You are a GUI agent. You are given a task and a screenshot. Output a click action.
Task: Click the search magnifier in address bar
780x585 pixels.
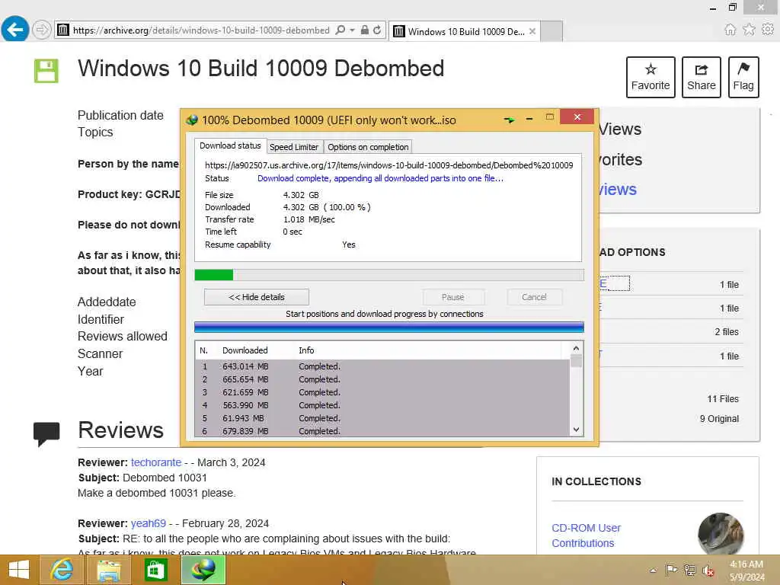tap(340, 30)
